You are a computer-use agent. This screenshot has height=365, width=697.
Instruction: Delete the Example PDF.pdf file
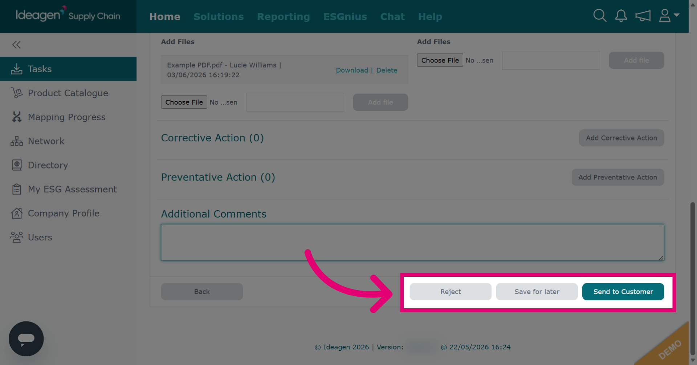click(387, 70)
